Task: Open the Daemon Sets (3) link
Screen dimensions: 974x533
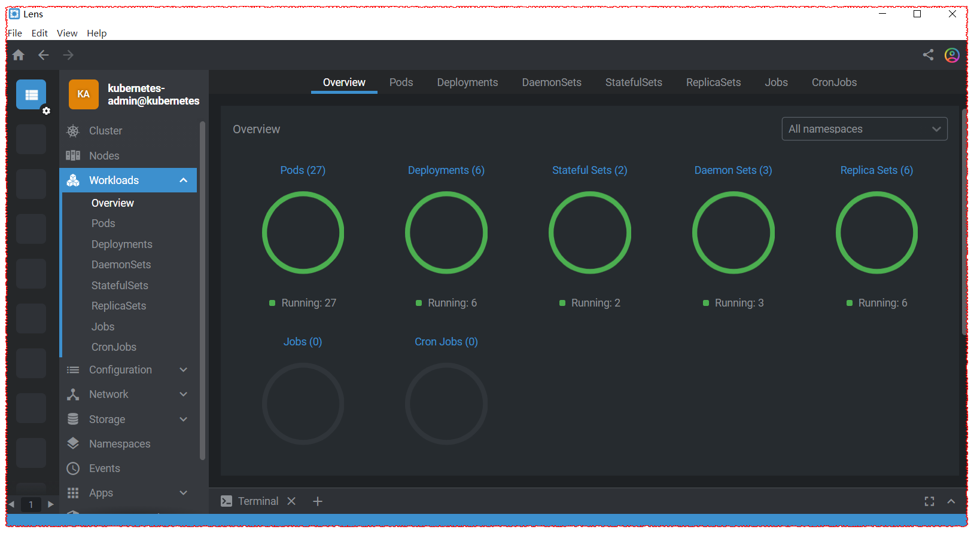Action: point(733,170)
